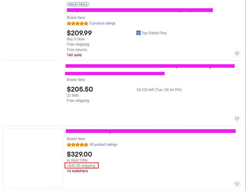Click the Top Rated Plus label

(154, 33)
